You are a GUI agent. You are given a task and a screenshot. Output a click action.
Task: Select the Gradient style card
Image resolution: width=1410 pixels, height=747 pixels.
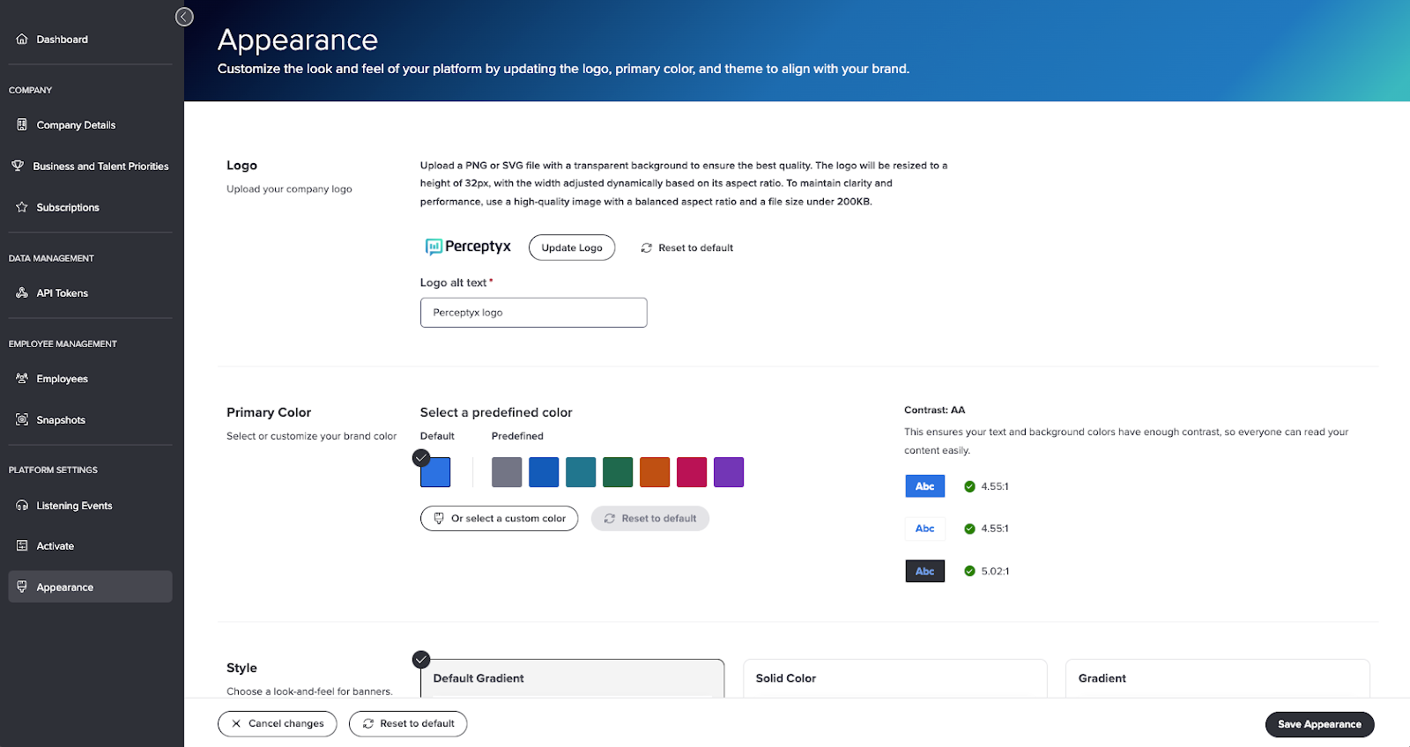pos(1218,678)
